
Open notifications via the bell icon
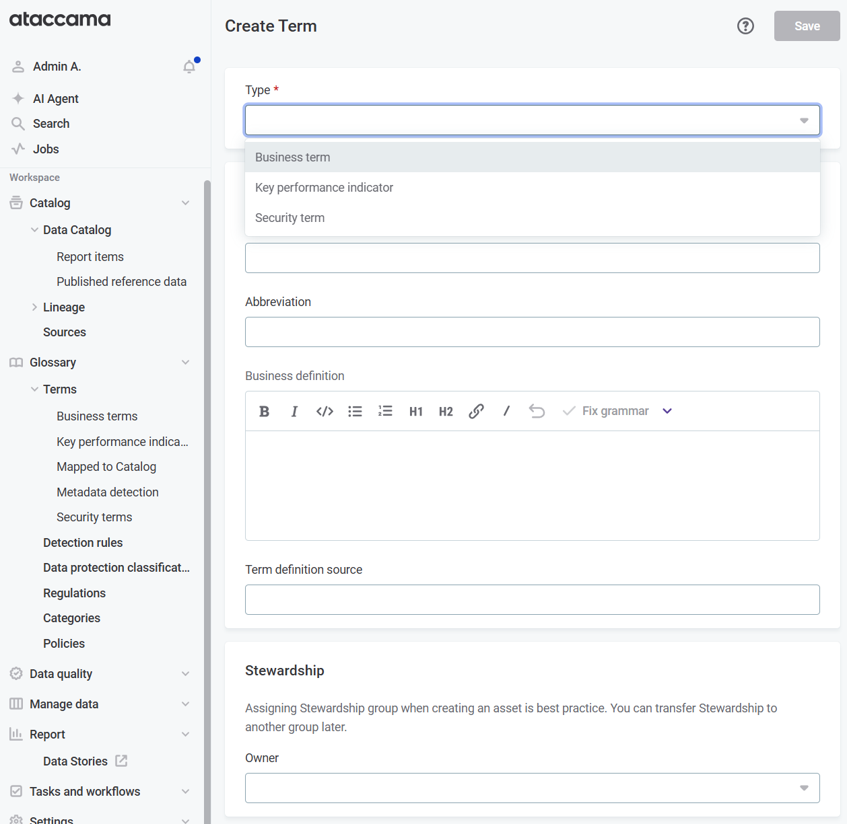(189, 66)
